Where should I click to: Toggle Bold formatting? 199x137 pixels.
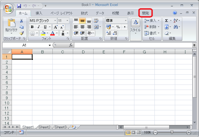[32, 27]
